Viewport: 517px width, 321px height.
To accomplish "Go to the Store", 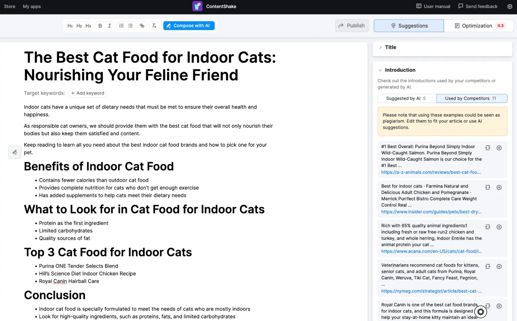I will 10,6.
